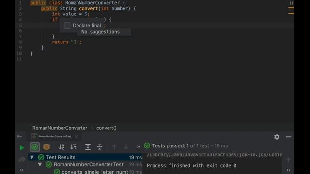The image size is (310, 174).
Task: Expand console side actions chevron
Action: point(289,170)
